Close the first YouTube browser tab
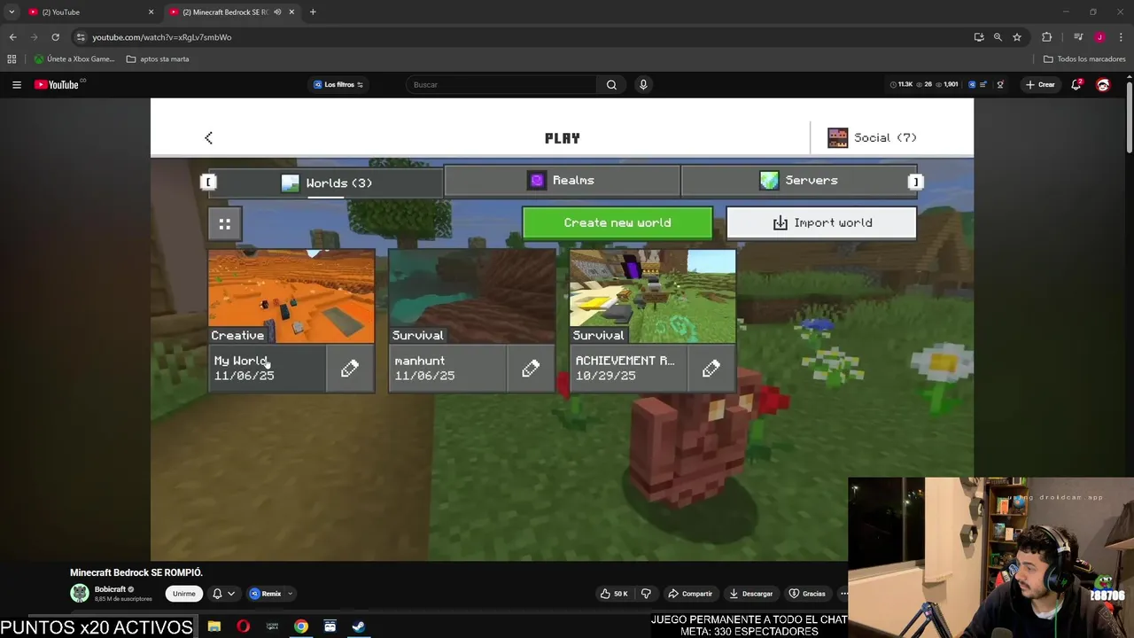Screen dimensions: 1134x638 (151, 12)
